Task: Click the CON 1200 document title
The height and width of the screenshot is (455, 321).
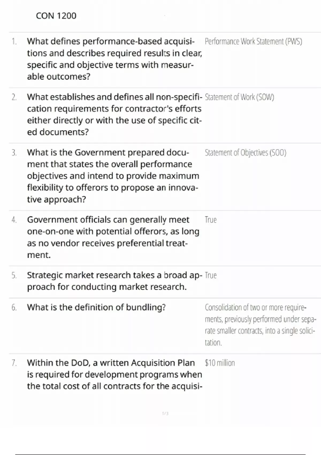Action: pyautogui.click(x=56, y=16)
